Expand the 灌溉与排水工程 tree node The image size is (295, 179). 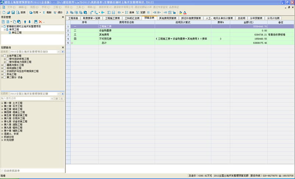pos(2,65)
